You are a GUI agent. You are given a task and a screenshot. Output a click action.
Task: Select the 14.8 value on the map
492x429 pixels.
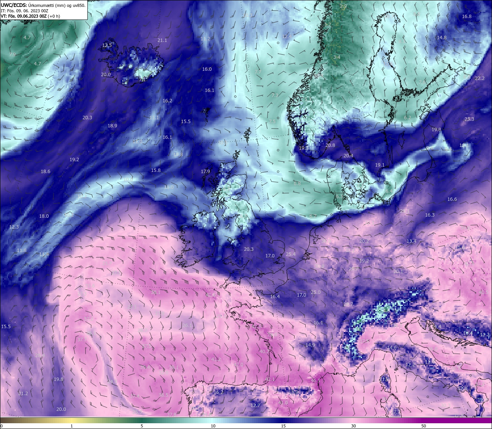442,38
